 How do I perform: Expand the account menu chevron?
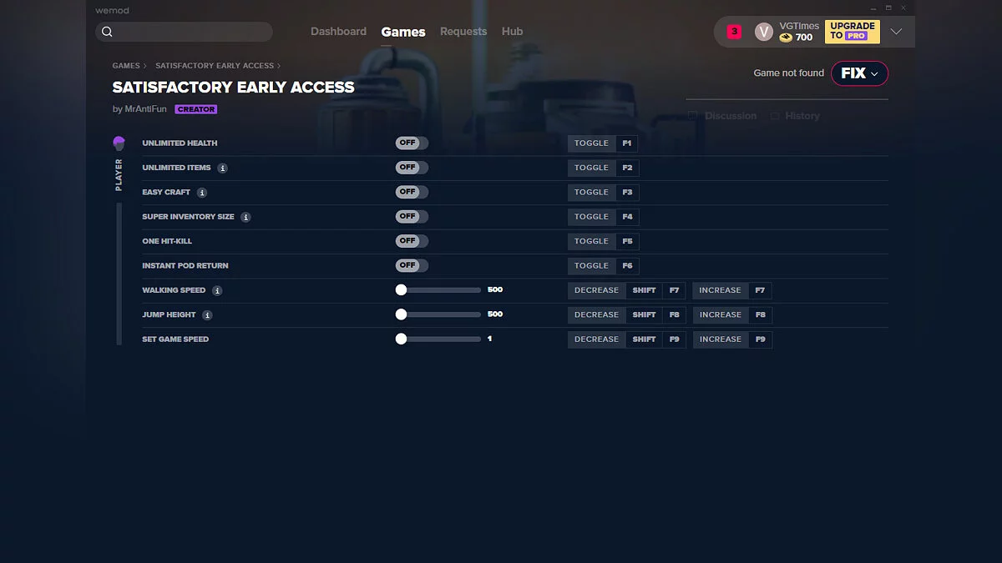[x=896, y=32]
